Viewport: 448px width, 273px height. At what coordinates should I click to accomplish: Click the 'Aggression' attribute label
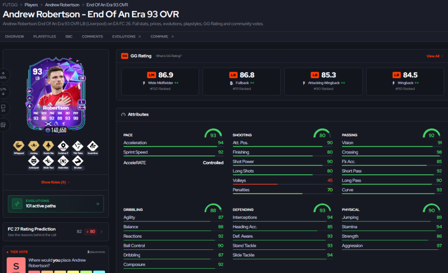352,245
